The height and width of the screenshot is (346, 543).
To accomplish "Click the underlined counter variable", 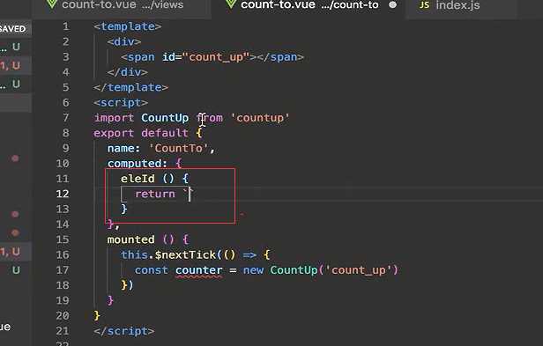I will pyautogui.click(x=199, y=270).
